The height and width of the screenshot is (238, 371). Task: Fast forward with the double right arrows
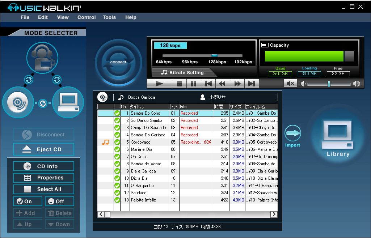pyautogui.click(x=237, y=84)
